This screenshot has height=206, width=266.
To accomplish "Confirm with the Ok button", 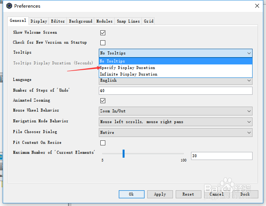I will (131, 194).
